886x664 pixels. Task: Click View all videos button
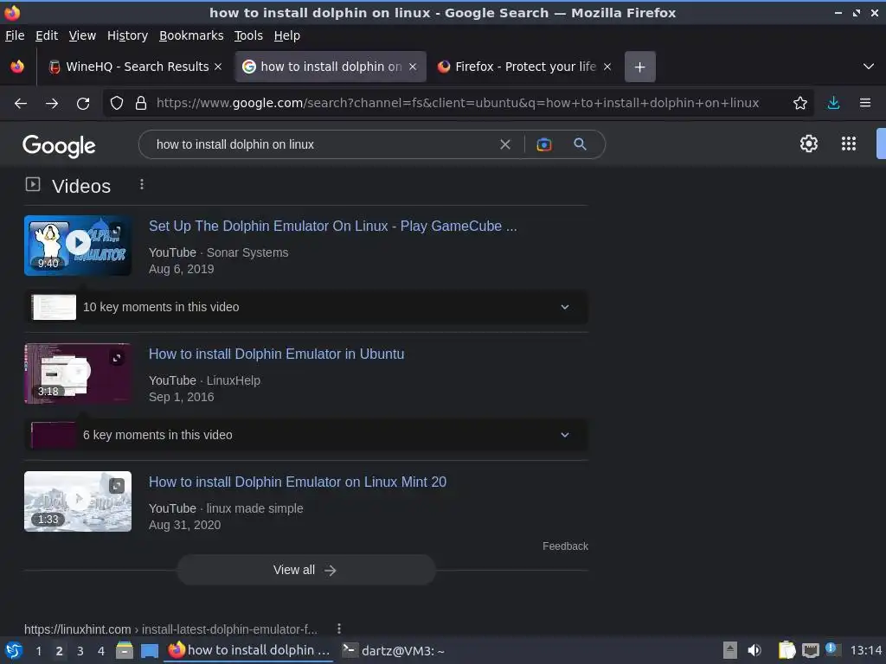tap(305, 571)
